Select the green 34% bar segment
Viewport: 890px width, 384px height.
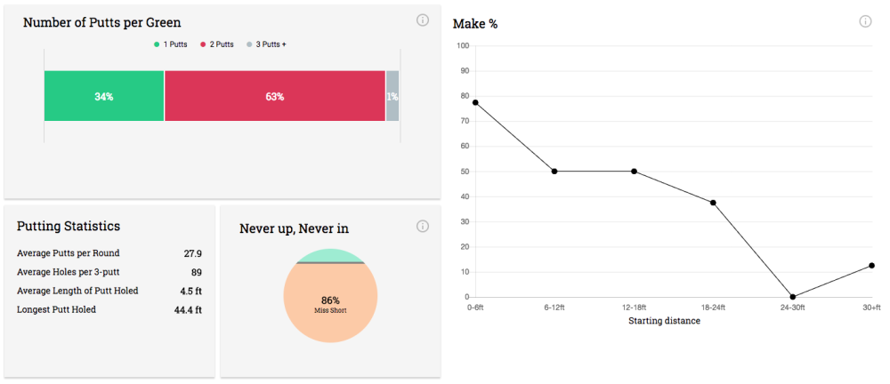pos(104,96)
